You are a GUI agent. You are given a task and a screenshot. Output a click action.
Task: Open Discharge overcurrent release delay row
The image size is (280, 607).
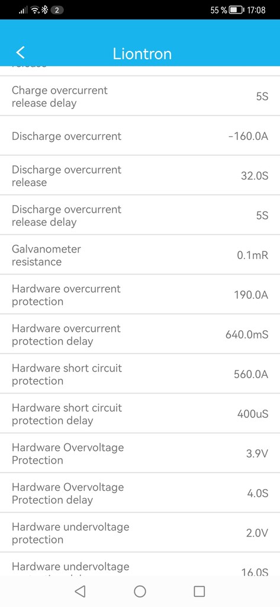[x=140, y=215]
